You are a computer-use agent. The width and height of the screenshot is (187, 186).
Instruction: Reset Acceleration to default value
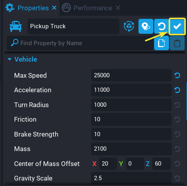[177, 90]
